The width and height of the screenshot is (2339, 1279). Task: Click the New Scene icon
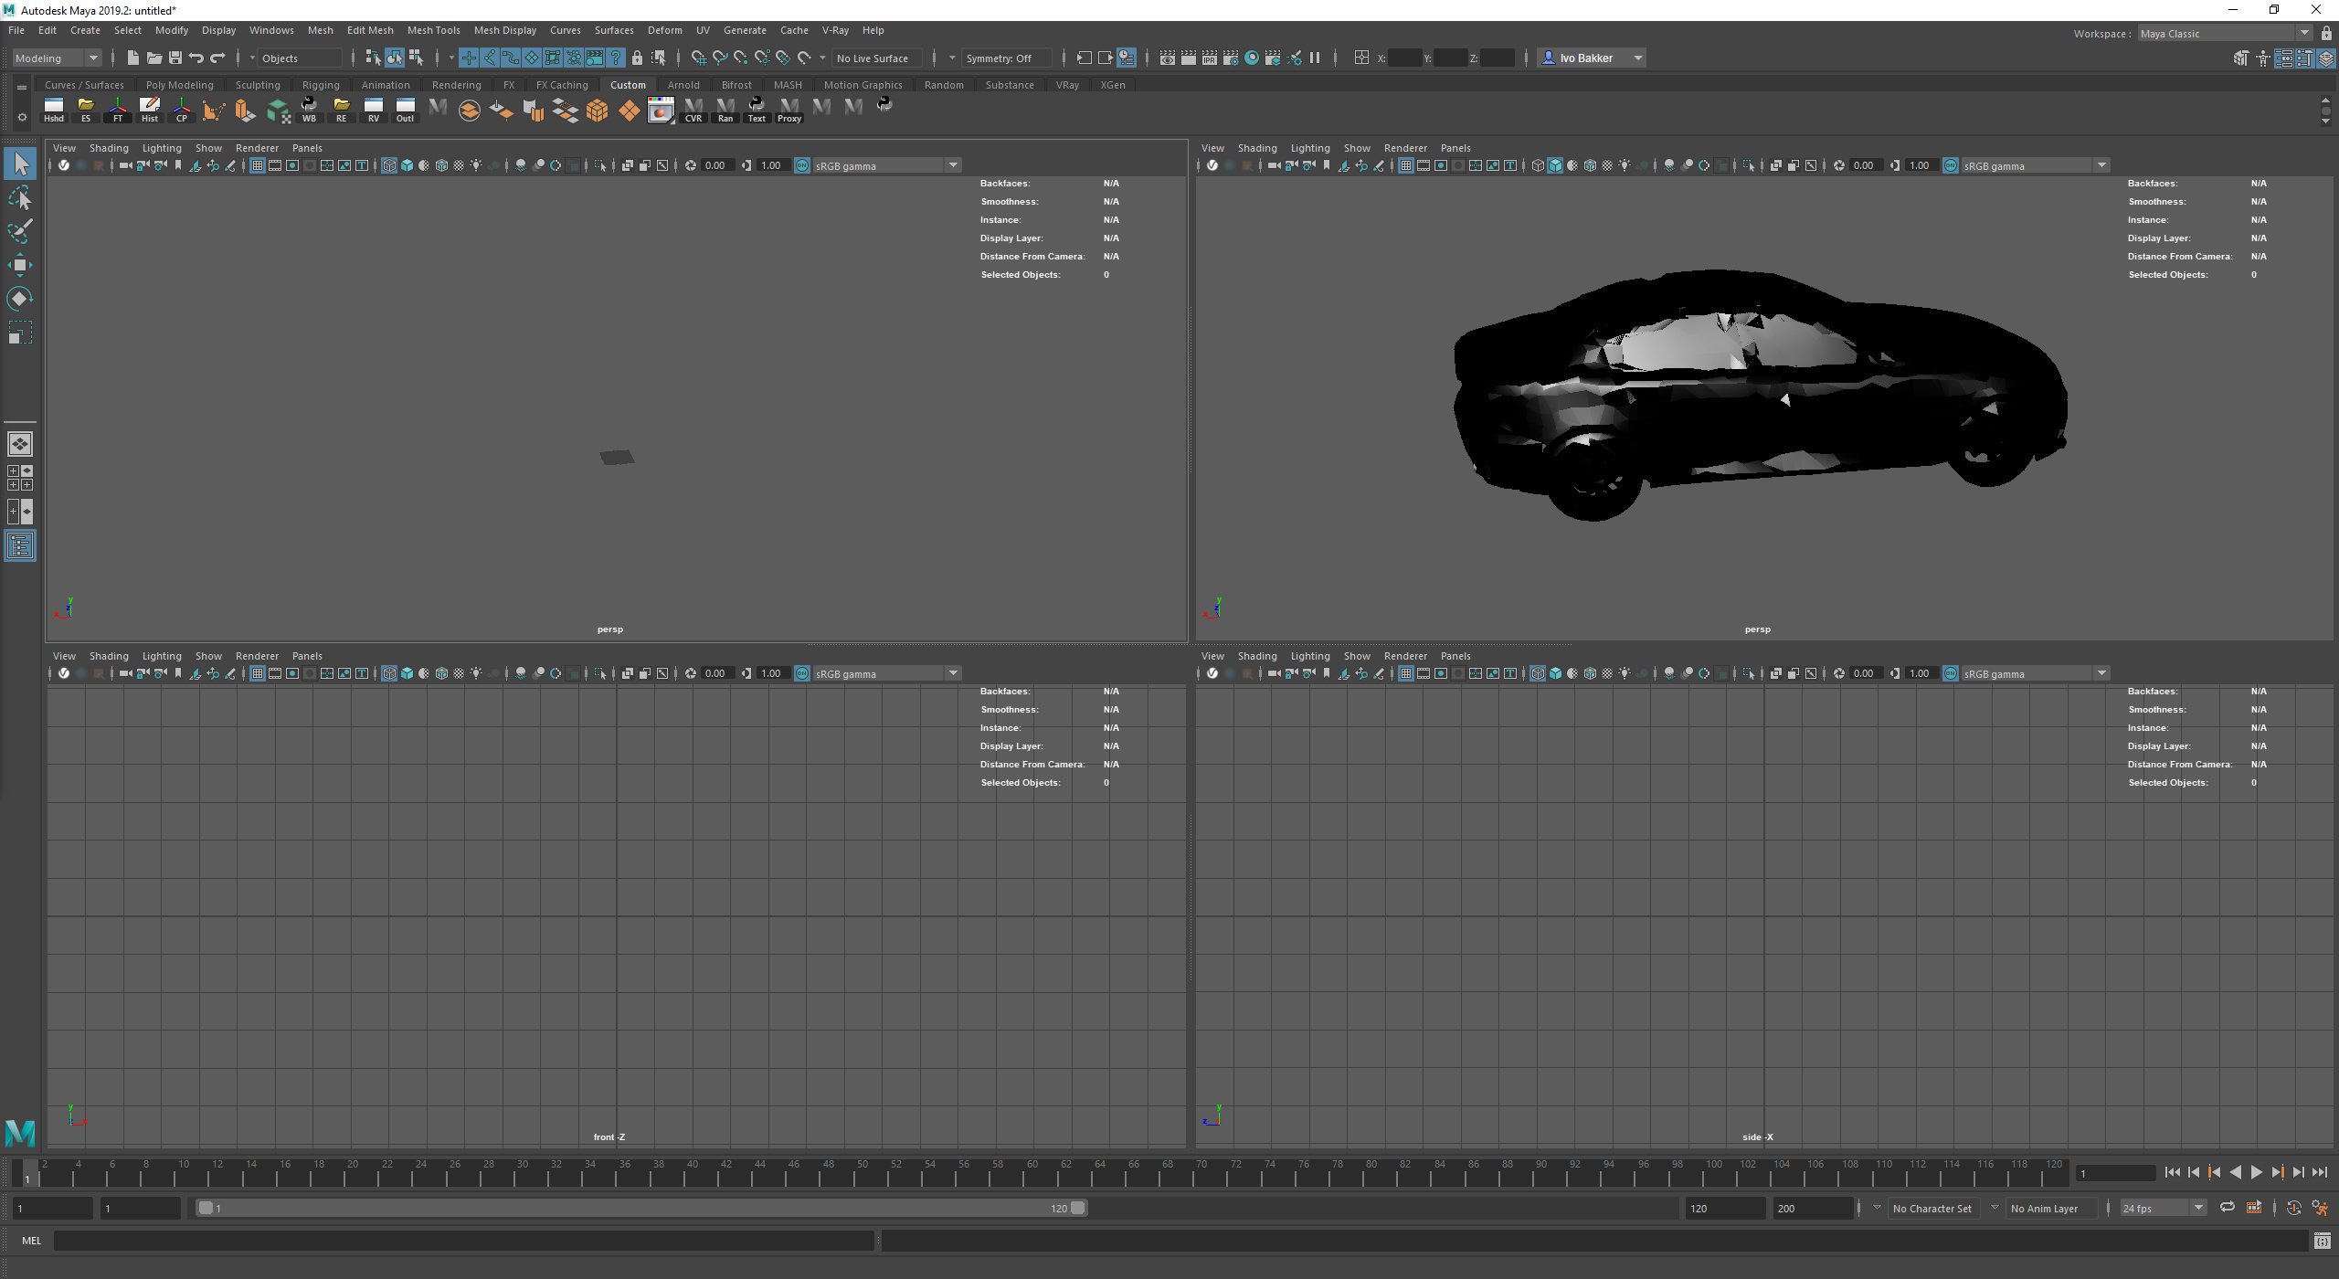coord(132,58)
